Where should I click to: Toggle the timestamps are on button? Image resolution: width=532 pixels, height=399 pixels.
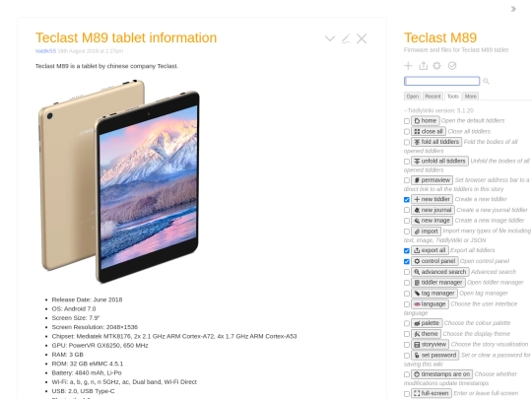pos(441,374)
